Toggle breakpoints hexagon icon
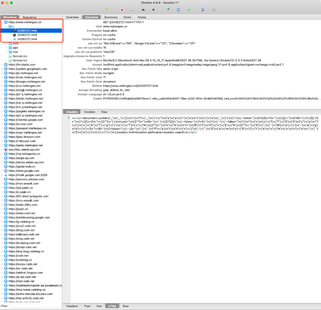 153,9
